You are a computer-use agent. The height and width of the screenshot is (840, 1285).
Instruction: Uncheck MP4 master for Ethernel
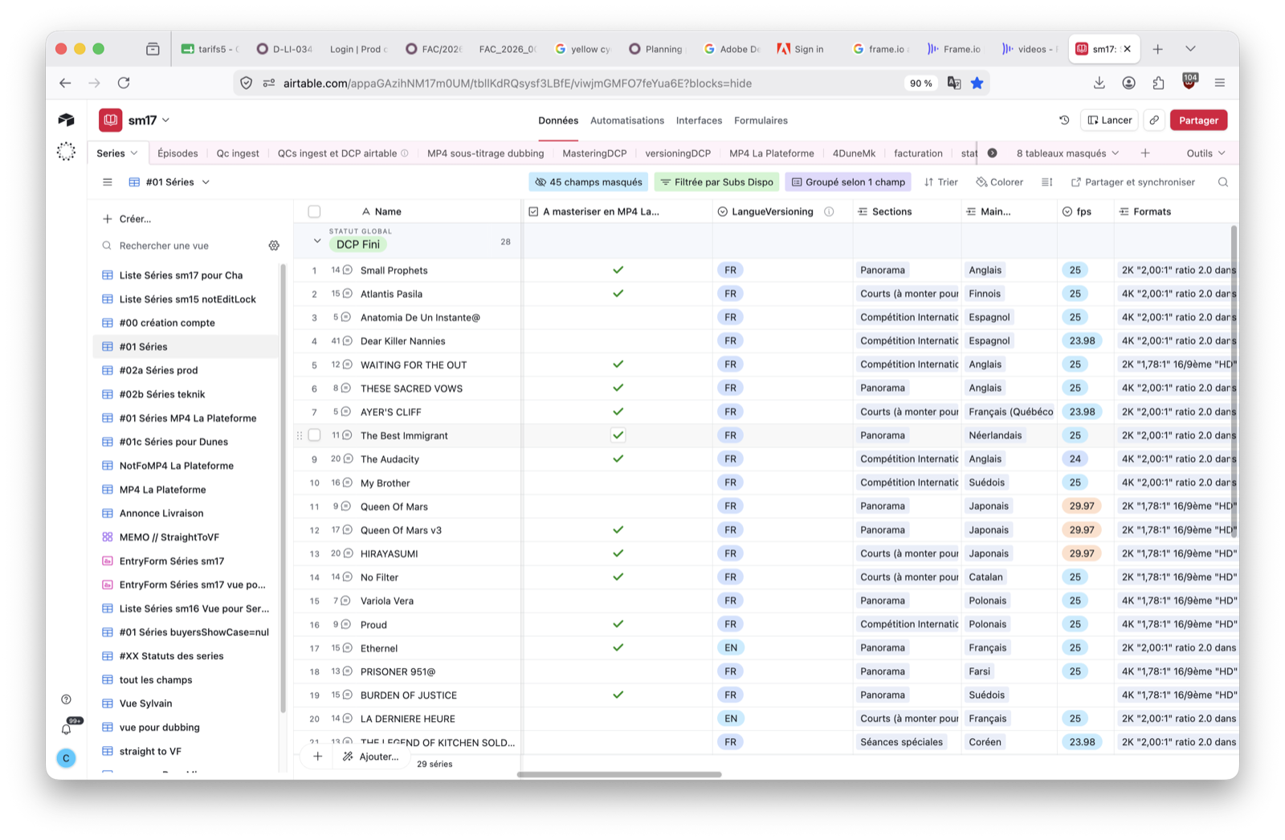618,648
